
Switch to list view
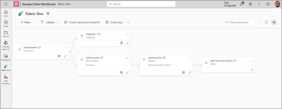click(x=266, y=22)
